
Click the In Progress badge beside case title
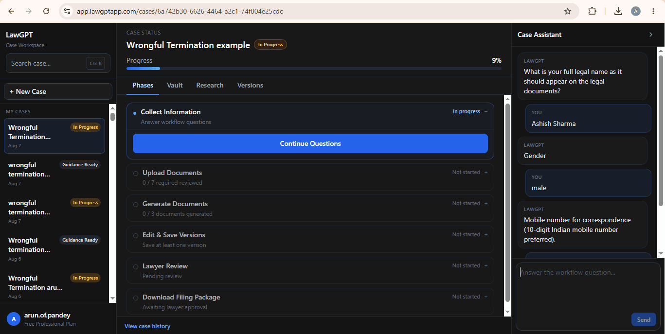pyautogui.click(x=270, y=45)
